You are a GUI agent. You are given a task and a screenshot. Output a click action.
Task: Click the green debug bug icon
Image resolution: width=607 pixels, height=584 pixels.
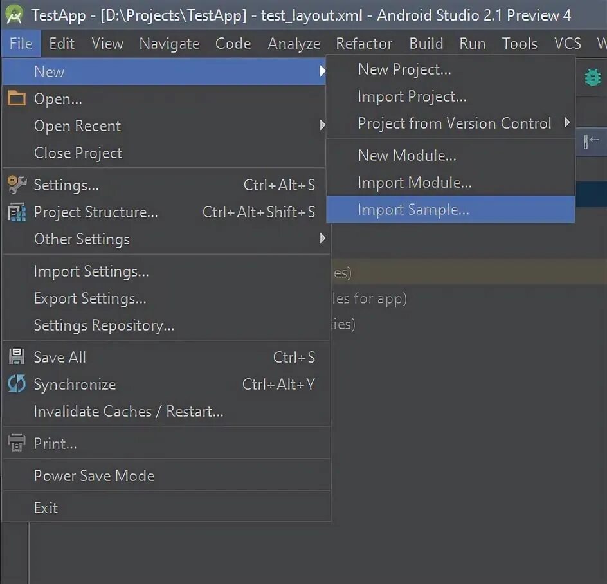[x=592, y=77]
